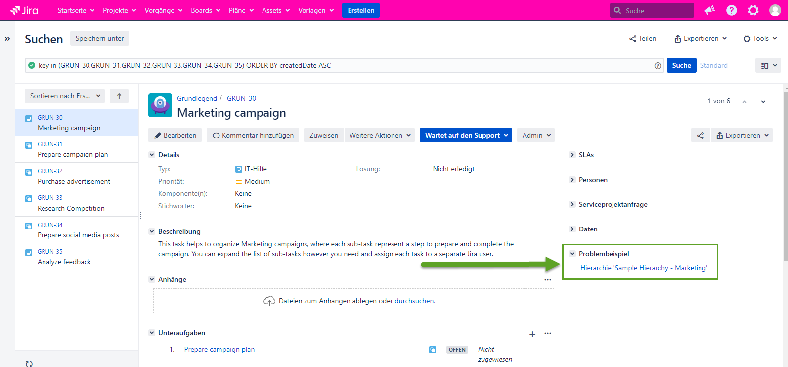
Task: Open the Hierarchie 'Sample Hierarchy - Marketing' link
Action: click(644, 268)
